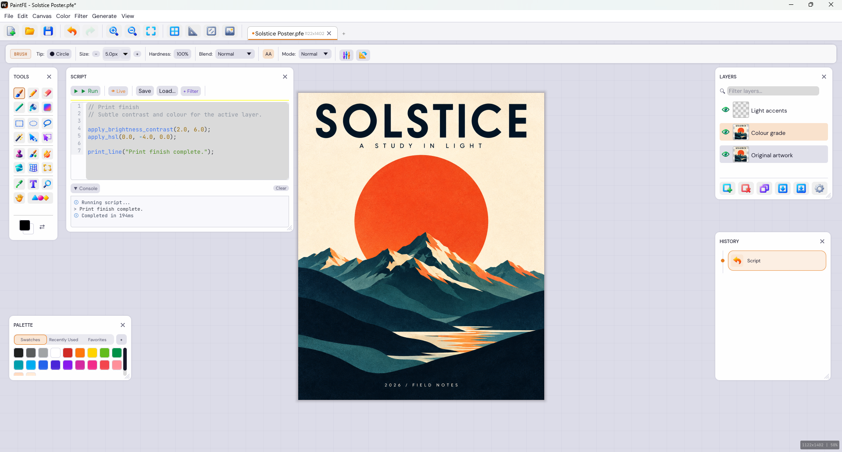Clear the console output
This screenshot has width=842, height=452.
point(281,188)
